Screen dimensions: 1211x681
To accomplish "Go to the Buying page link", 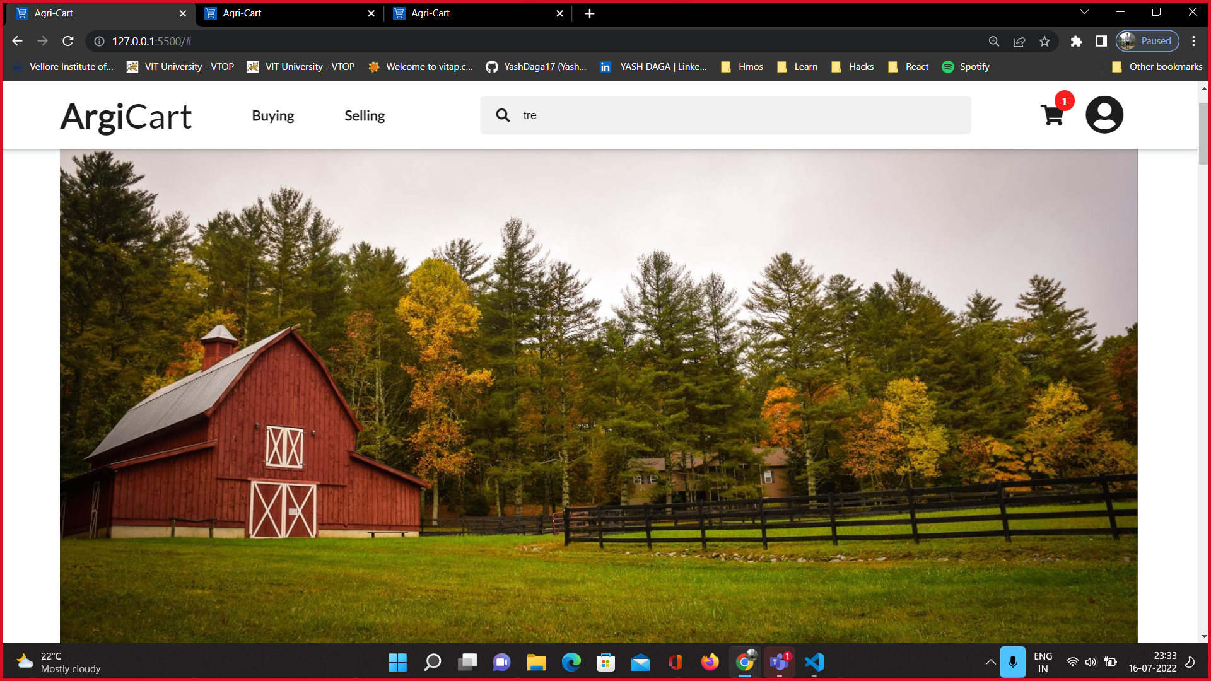I will [272, 116].
